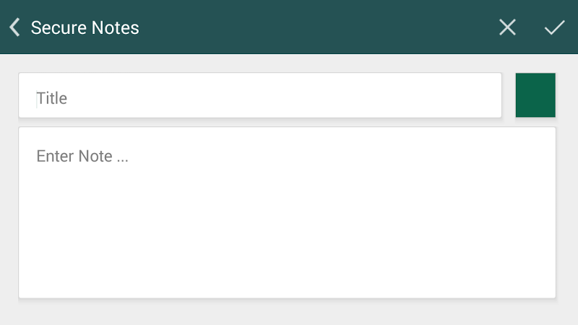Discard the note with the X icon
This screenshot has width=578, height=325.
(508, 27)
